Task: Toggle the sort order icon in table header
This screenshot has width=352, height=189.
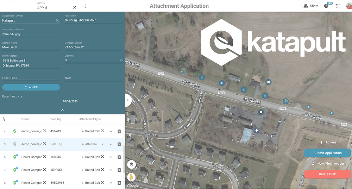Action: click(4, 119)
